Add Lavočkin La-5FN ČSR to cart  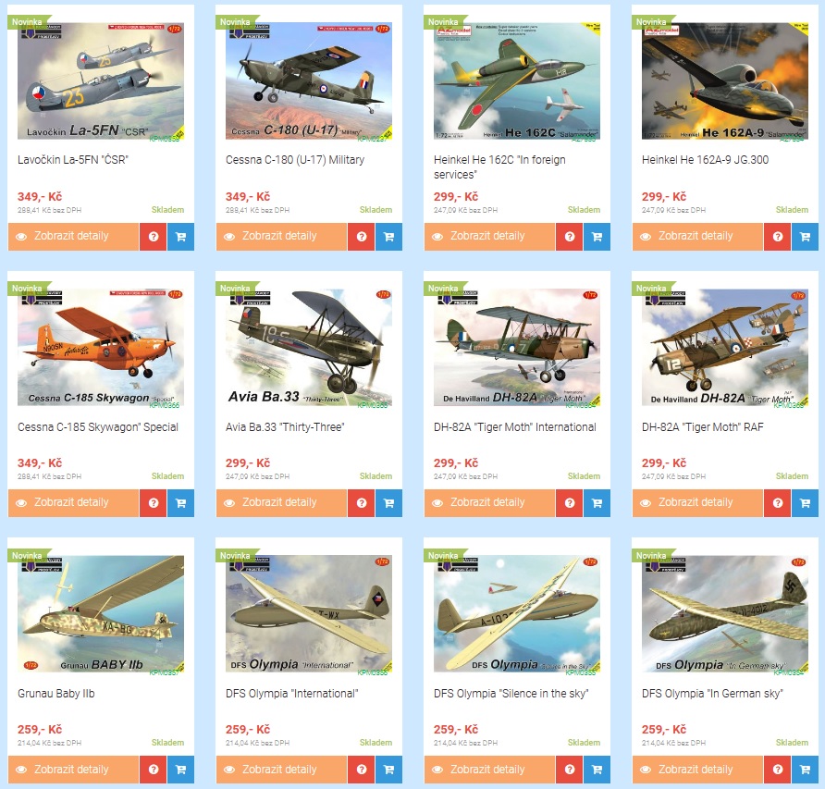click(x=180, y=237)
